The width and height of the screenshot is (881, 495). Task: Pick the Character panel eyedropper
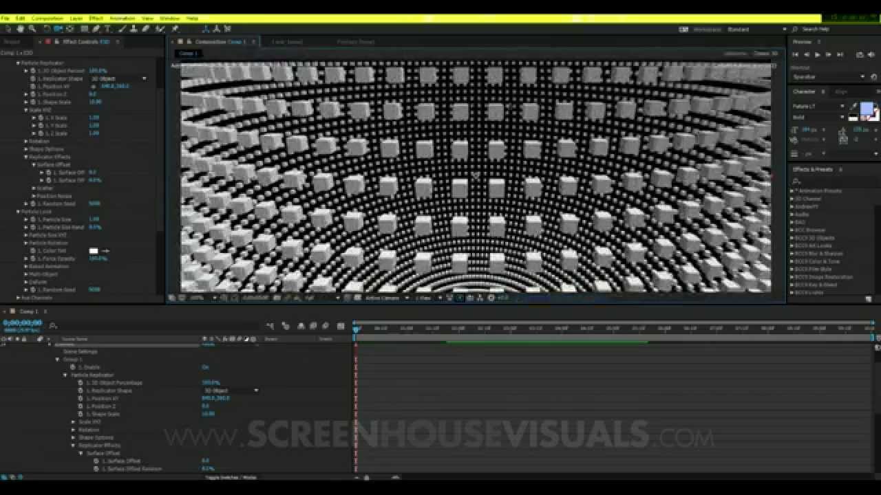(x=855, y=105)
